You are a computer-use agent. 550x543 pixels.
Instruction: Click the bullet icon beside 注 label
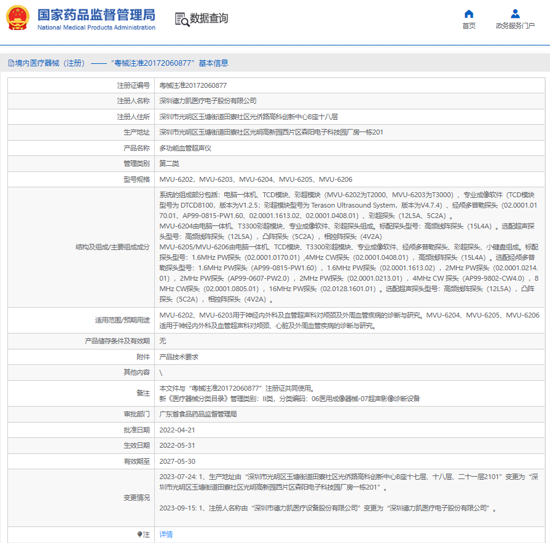[x=139, y=534]
